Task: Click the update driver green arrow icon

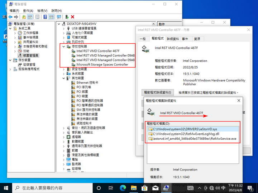Action: [67, 17]
